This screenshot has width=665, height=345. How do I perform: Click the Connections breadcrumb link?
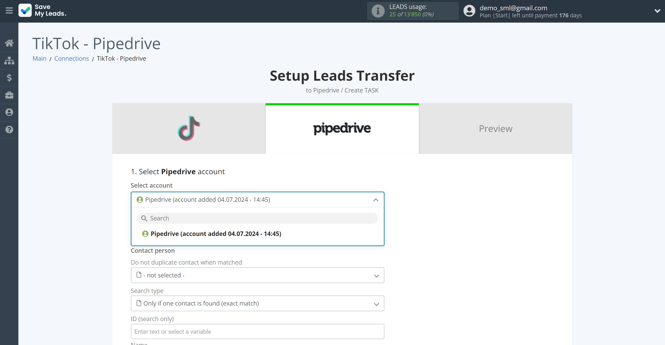(72, 58)
